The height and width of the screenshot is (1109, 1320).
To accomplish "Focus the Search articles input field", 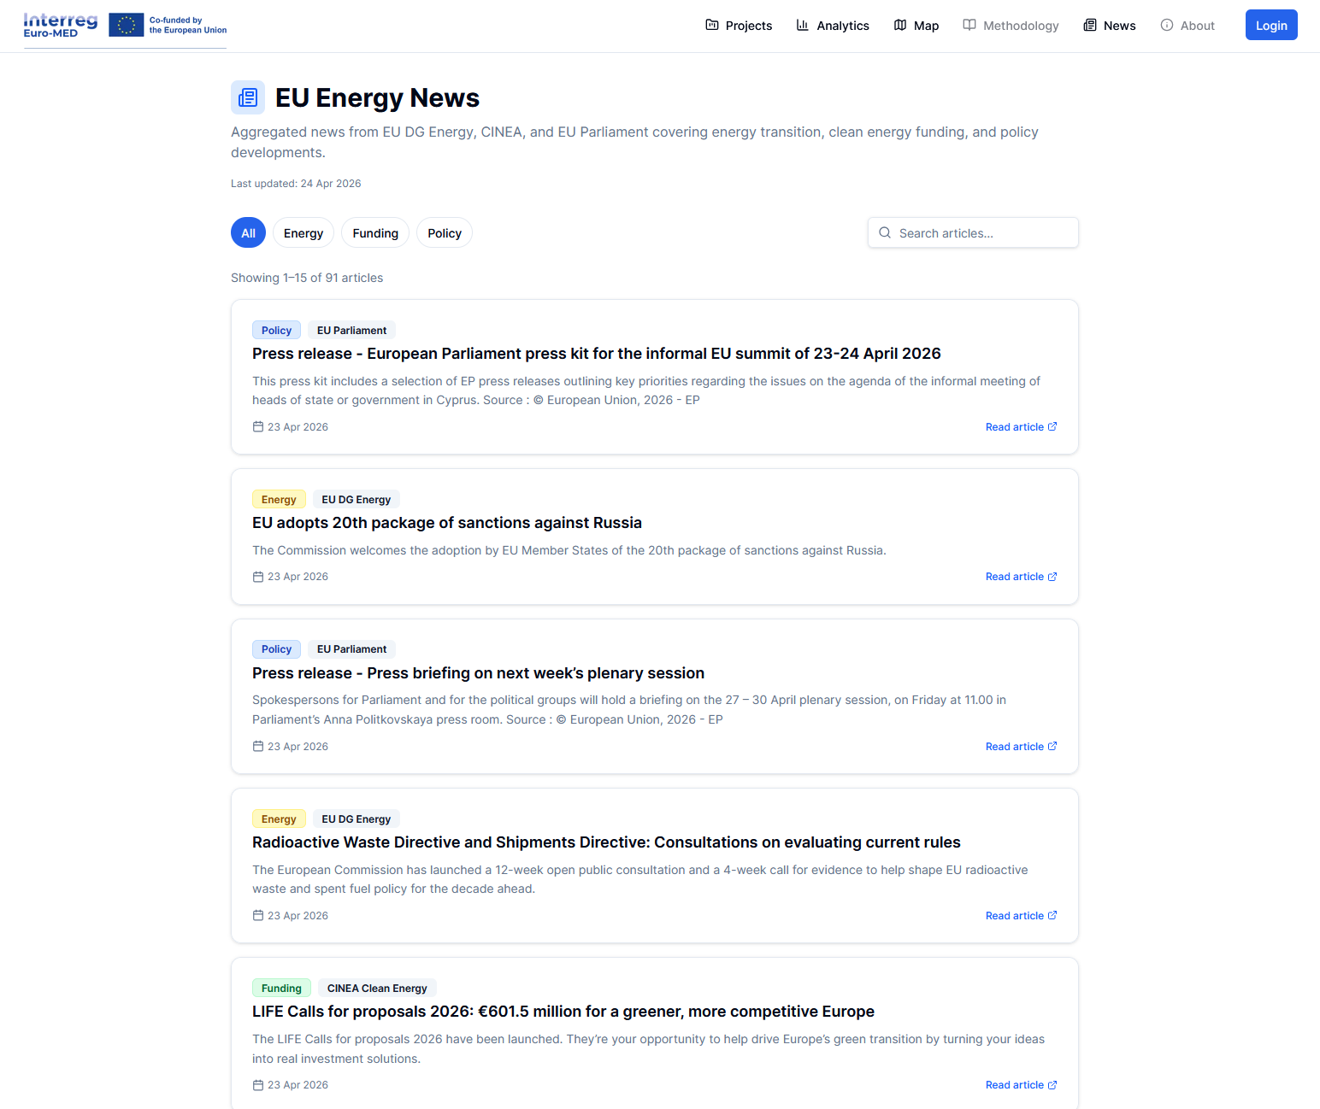I will pos(983,233).
